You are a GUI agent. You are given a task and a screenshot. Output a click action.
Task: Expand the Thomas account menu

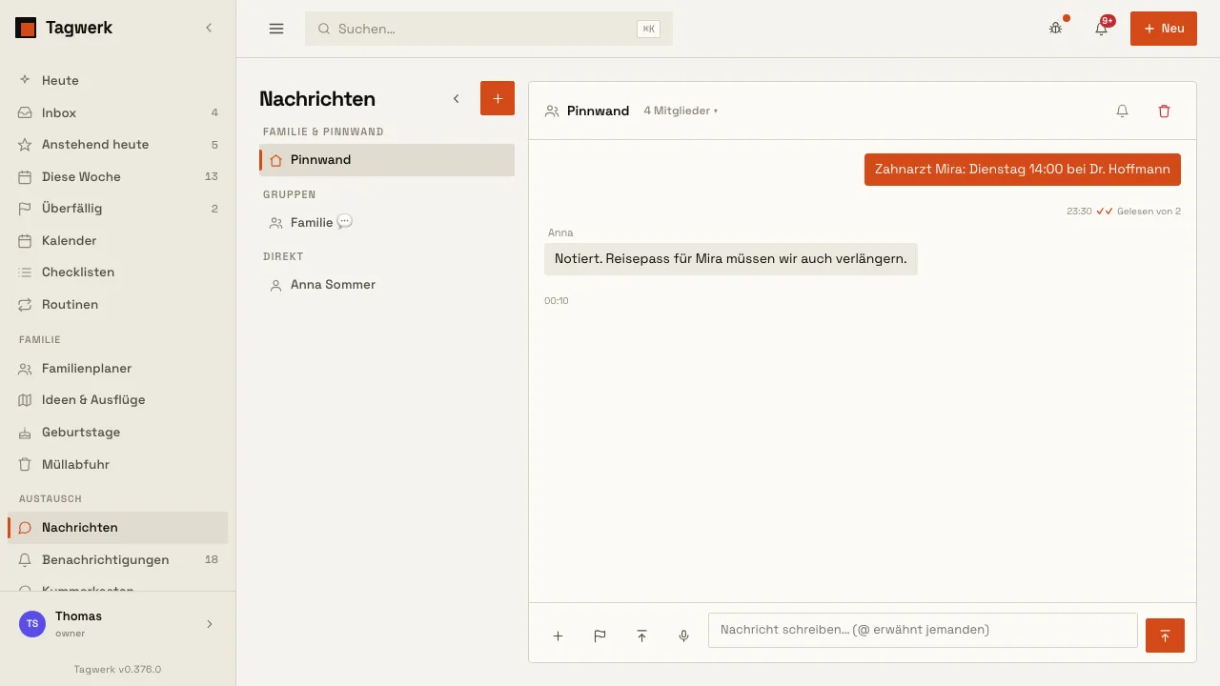coord(118,624)
